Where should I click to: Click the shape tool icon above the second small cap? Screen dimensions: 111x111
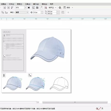point(30,75)
